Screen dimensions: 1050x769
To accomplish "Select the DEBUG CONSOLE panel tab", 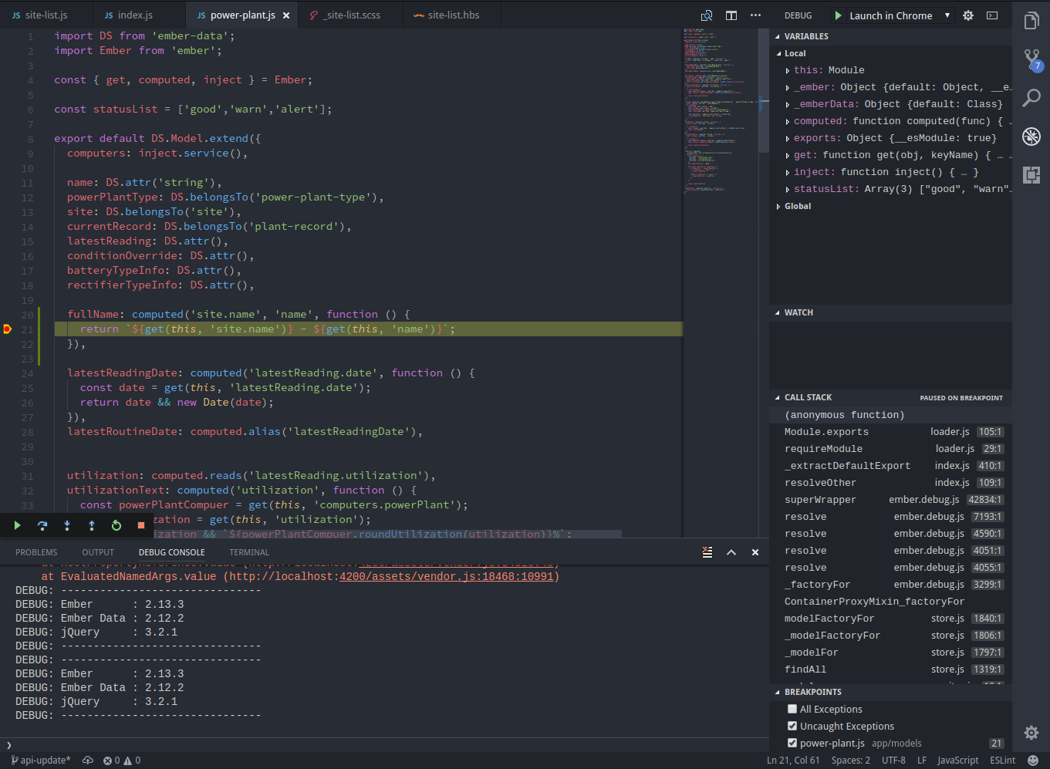I will click(x=172, y=552).
